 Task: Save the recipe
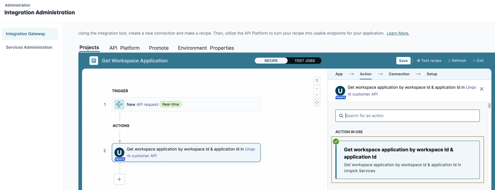[403, 60]
